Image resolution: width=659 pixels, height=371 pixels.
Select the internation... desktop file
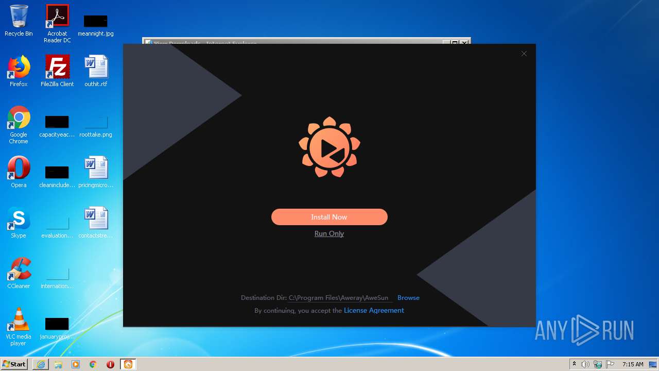click(x=57, y=278)
